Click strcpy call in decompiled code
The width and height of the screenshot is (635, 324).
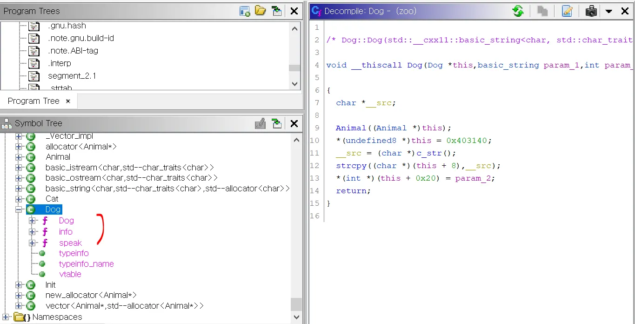(x=351, y=166)
